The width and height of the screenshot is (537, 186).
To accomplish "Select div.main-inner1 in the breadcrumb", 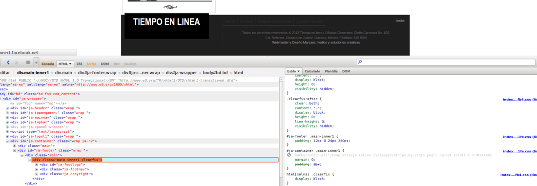I will tap(33, 73).
